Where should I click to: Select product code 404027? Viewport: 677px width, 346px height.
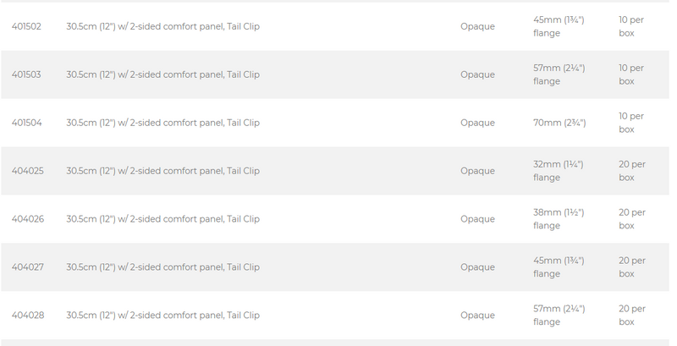pos(28,267)
